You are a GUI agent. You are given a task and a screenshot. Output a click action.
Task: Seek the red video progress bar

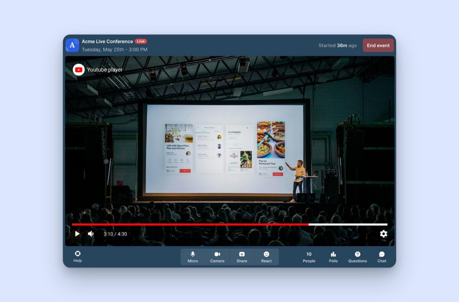(229, 224)
